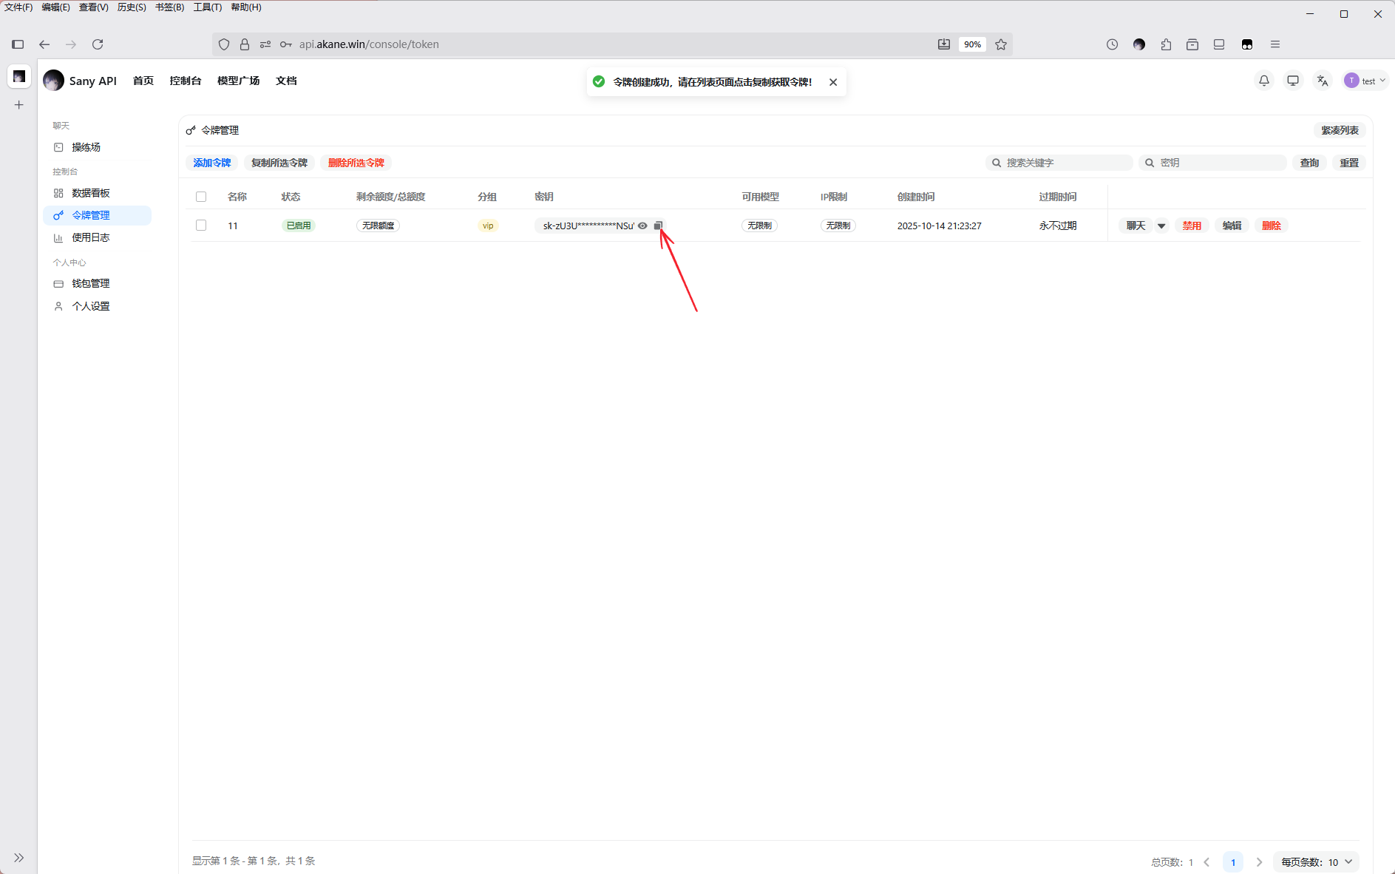
Task: Bookmark this page with star icon
Action: click(x=1001, y=44)
